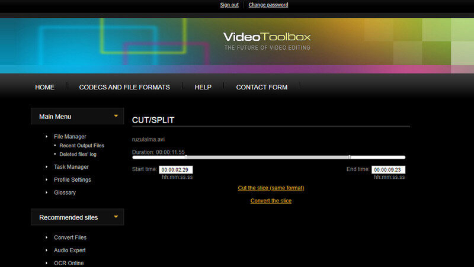Go to the HELP page
The width and height of the screenshot is (474, 267).
tap(203, 87)
